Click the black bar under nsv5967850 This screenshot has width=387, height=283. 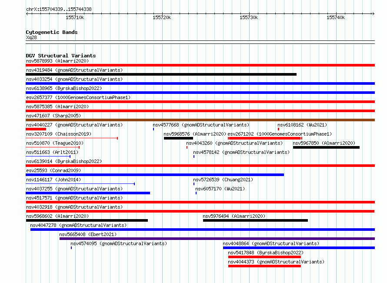pos(326,147)
